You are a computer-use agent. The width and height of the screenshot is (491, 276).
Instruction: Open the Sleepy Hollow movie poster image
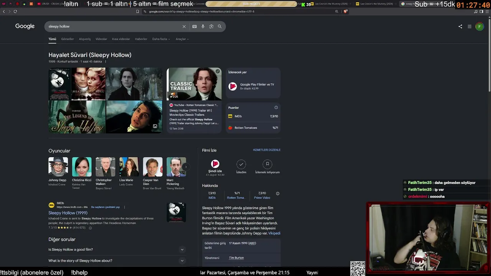pyautogui.click(x=59, y=84)
